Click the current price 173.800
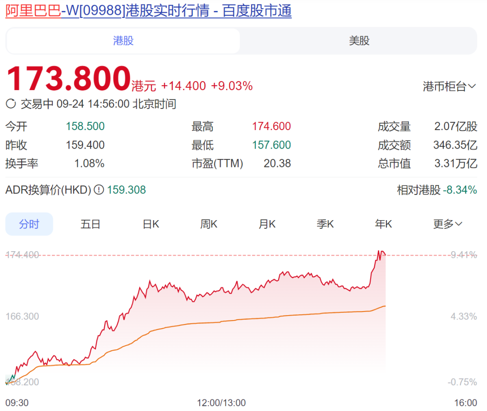The width and height of the screenshot is (487, 411). [68, 77]
